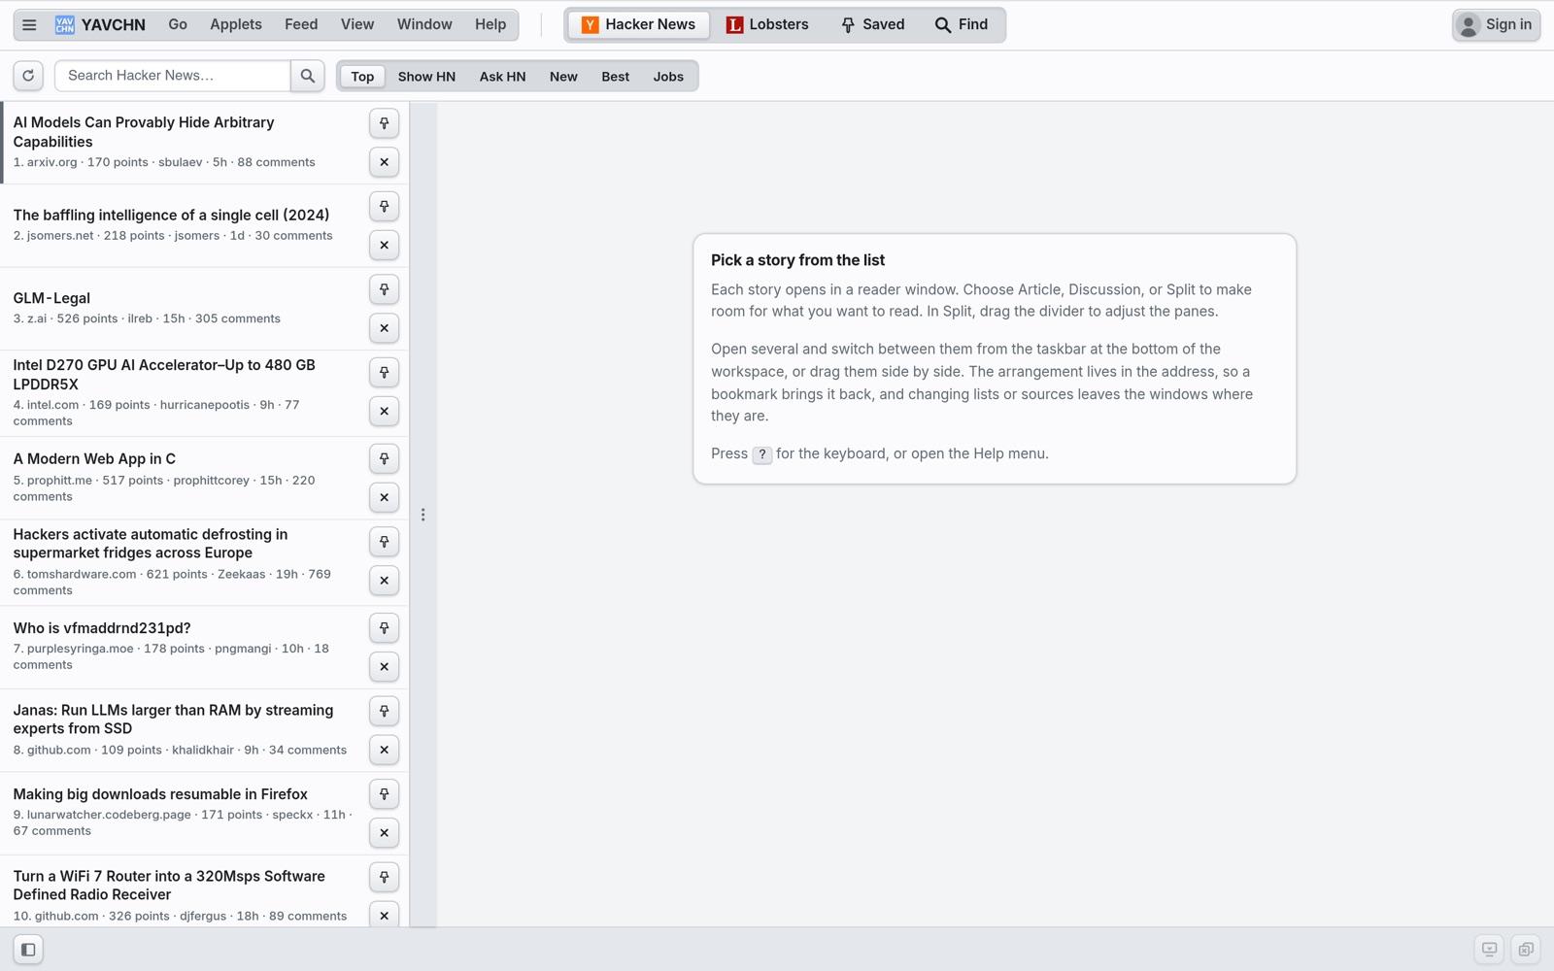Open the Making big downloads resumable story
This screenshot has height=971, width=1554.
click(x=160, y=794)
